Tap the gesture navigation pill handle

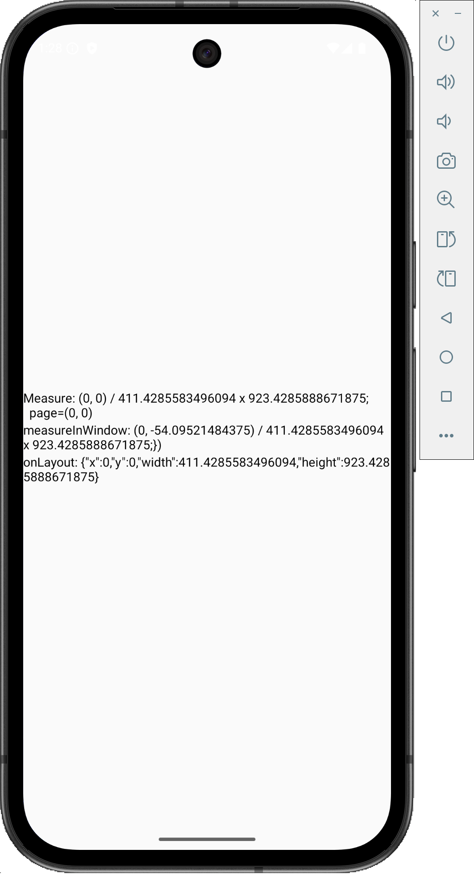tap(207, 839)
